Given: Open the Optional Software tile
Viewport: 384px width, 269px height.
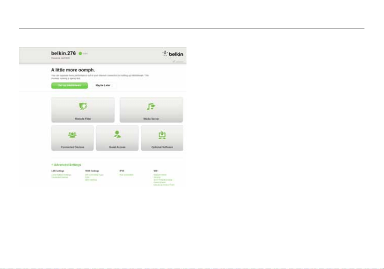Looking at the screenshot, I should [162, 138].
